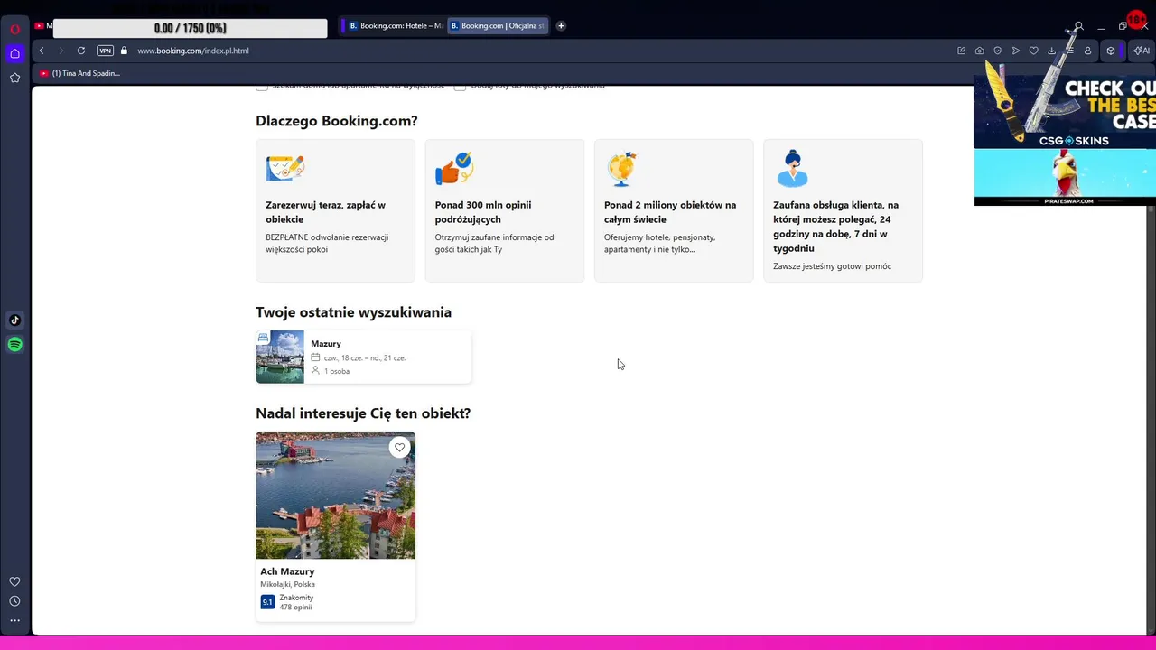Image resolution: width=1156 pixels, height=650 pixels.
Task: Click the tab search magnifier icon
Action: coord(1078,26)
